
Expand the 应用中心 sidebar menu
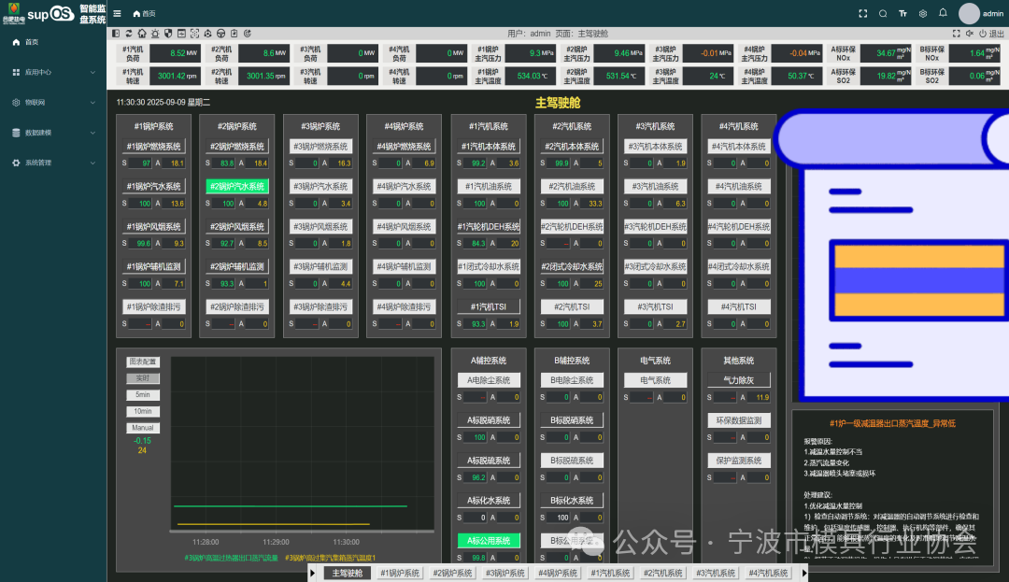pyautogui.click(x=53, y=72)
